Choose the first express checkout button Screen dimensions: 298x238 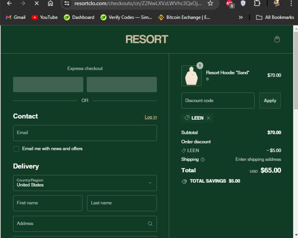click(x=48, y=84)
